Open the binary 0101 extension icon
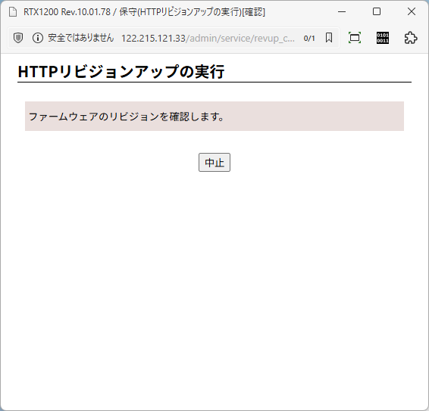This screenshot has height=411, width=429. [x=383, y=38]
